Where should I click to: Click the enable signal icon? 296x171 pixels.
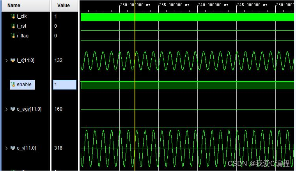[13, 85]
